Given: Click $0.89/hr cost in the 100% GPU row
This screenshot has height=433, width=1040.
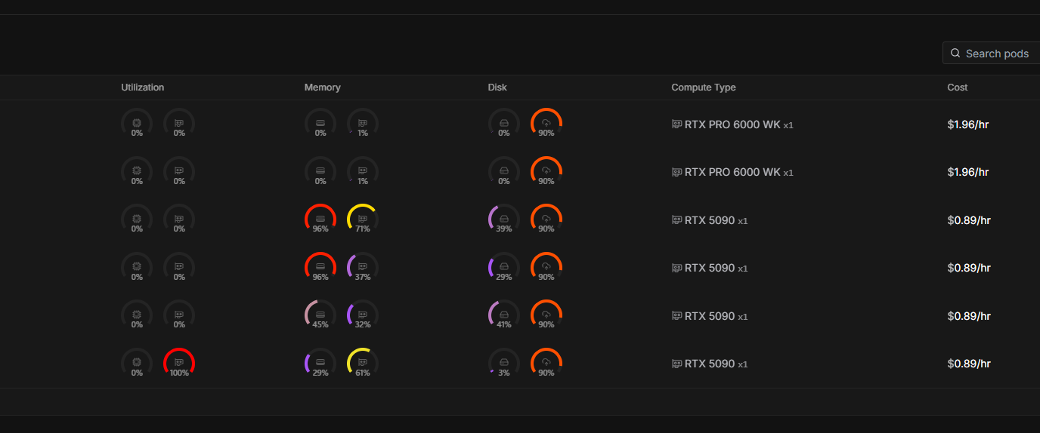Looking at the screenshot, I should (x=969, y=364).
